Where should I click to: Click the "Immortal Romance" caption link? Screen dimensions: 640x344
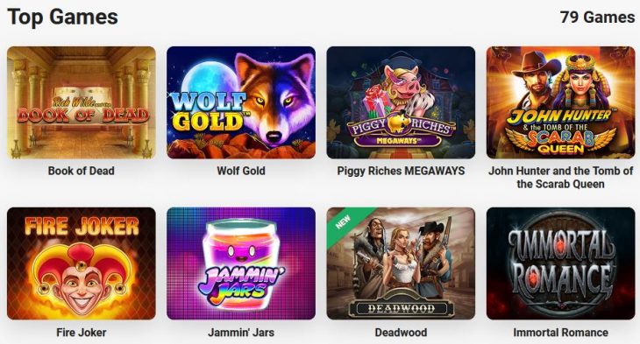(560, 332)
